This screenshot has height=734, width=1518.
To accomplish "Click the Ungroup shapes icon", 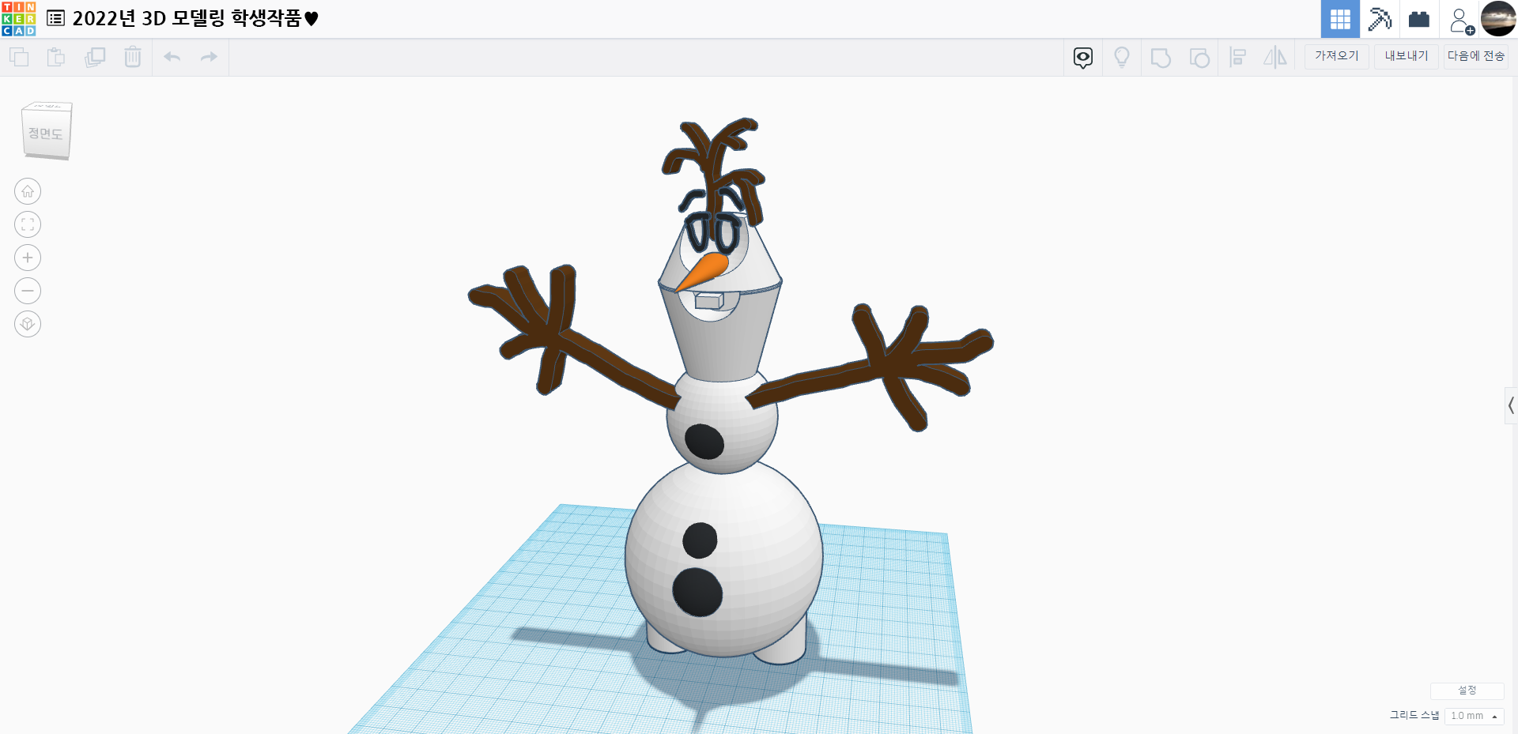I will (x=1199, y=58).
